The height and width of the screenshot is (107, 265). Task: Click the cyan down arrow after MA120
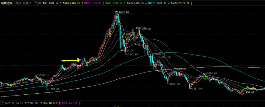pyautogui.click(x=169, y=3)
